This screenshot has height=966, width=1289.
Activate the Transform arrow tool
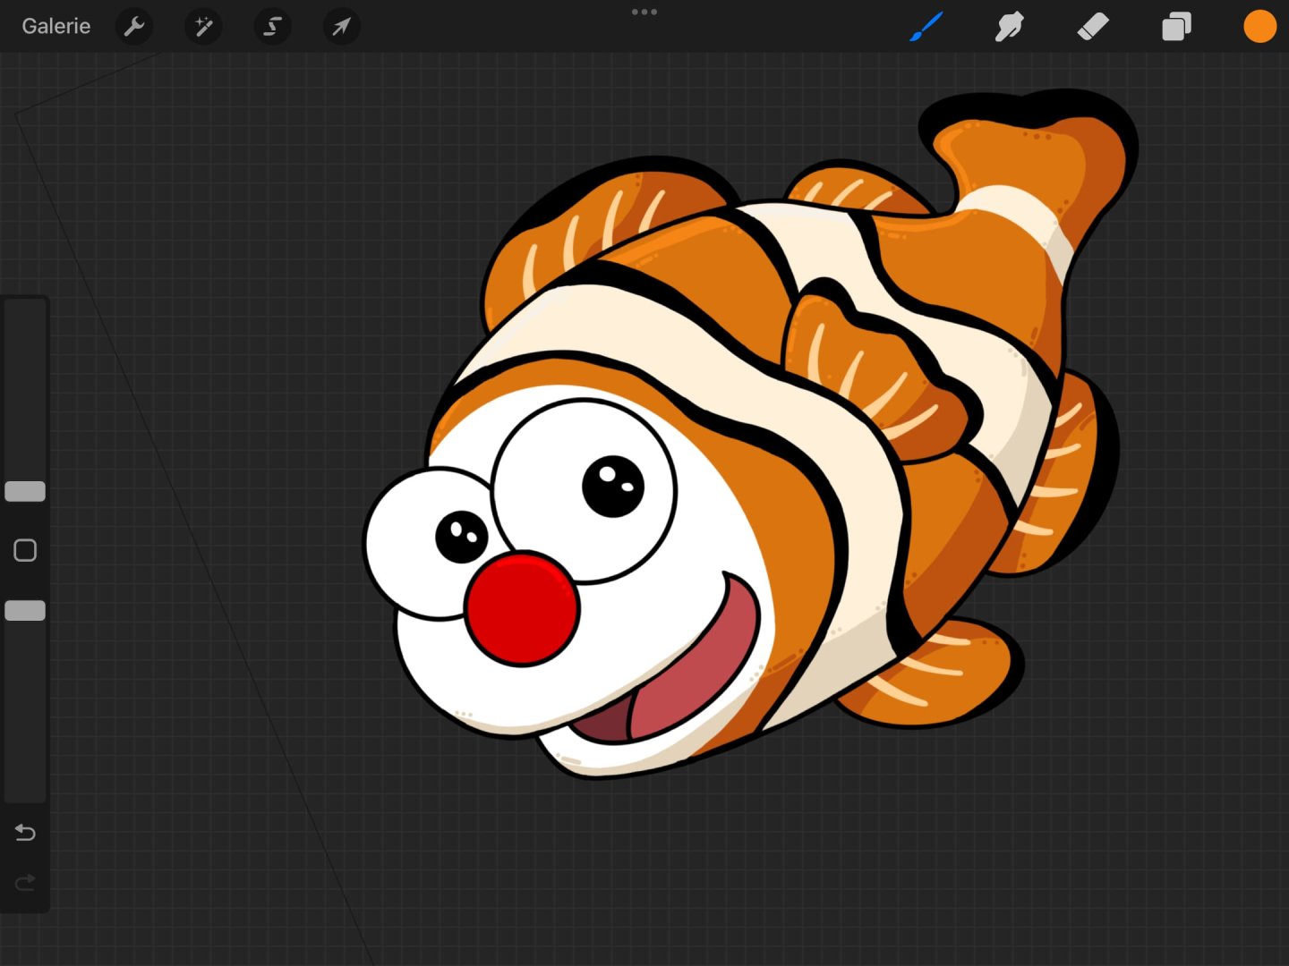[341, 27]
